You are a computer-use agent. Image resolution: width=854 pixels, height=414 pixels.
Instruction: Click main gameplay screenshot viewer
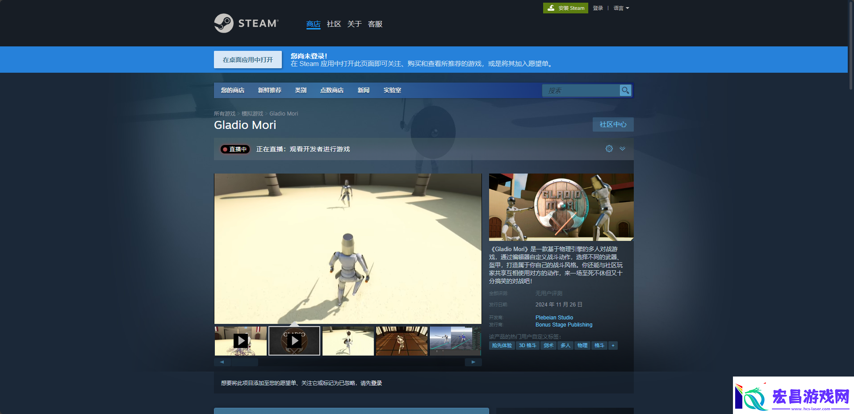348,248
